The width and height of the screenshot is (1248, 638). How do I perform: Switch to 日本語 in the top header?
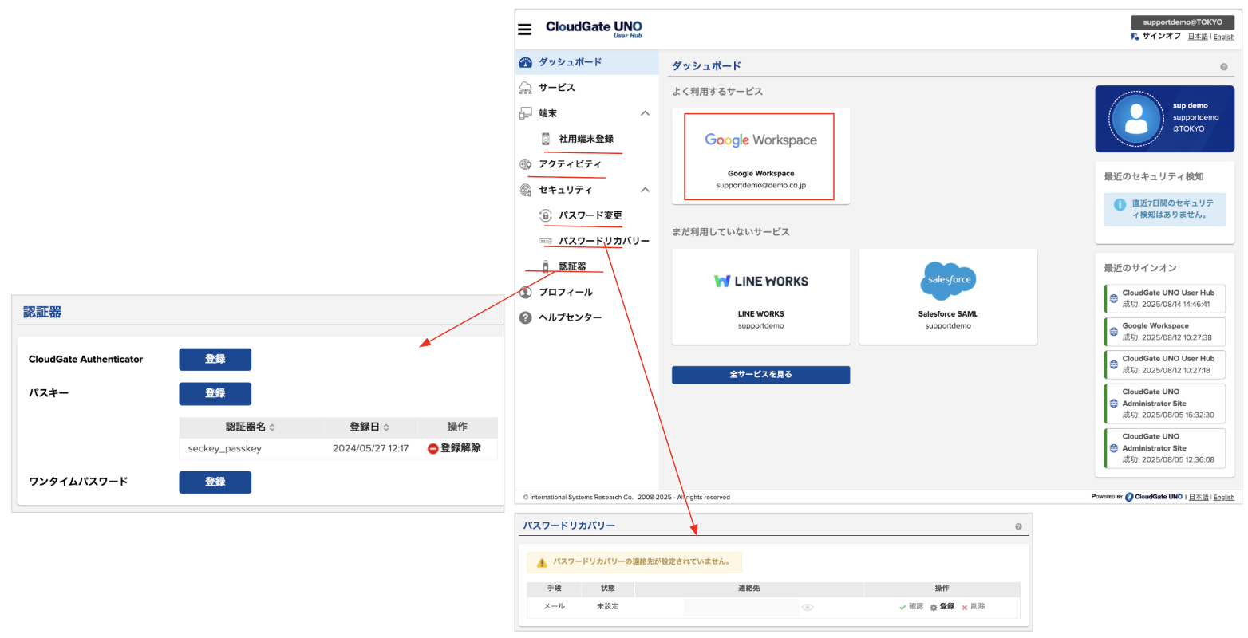click(x=1198, y=37)
